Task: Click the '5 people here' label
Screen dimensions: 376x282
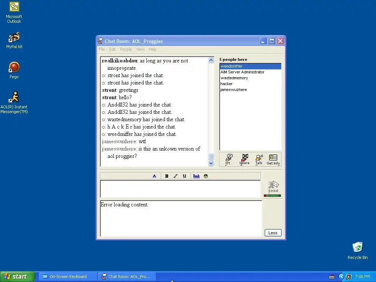Action: [x=233, y=59]
